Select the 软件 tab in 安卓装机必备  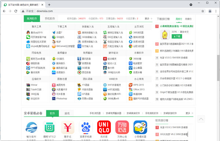click(x=52, y=113)
